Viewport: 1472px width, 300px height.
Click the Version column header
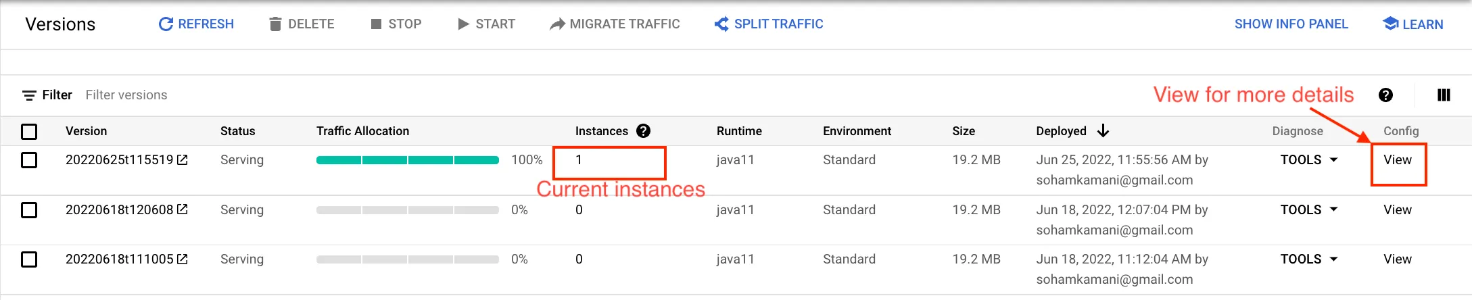[x=86, y=131]
